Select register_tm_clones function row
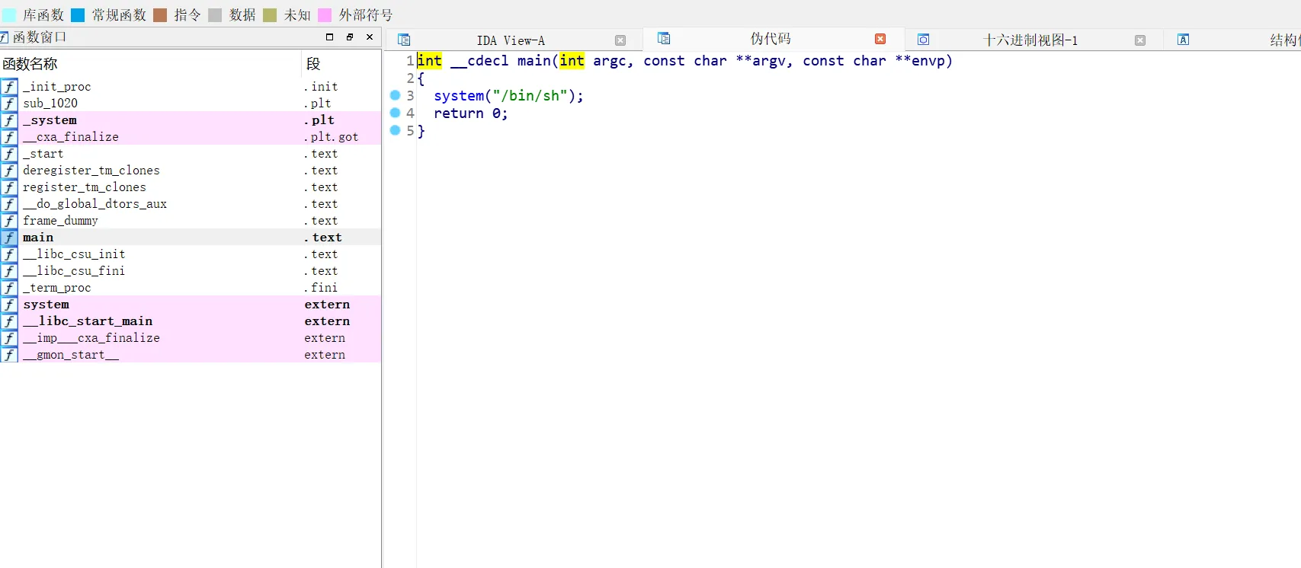The width and height of the screenshot is (1301, 568). (191, 187)
